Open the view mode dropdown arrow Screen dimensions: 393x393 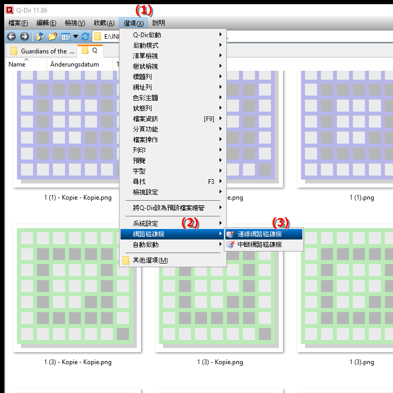click(75, 37)
